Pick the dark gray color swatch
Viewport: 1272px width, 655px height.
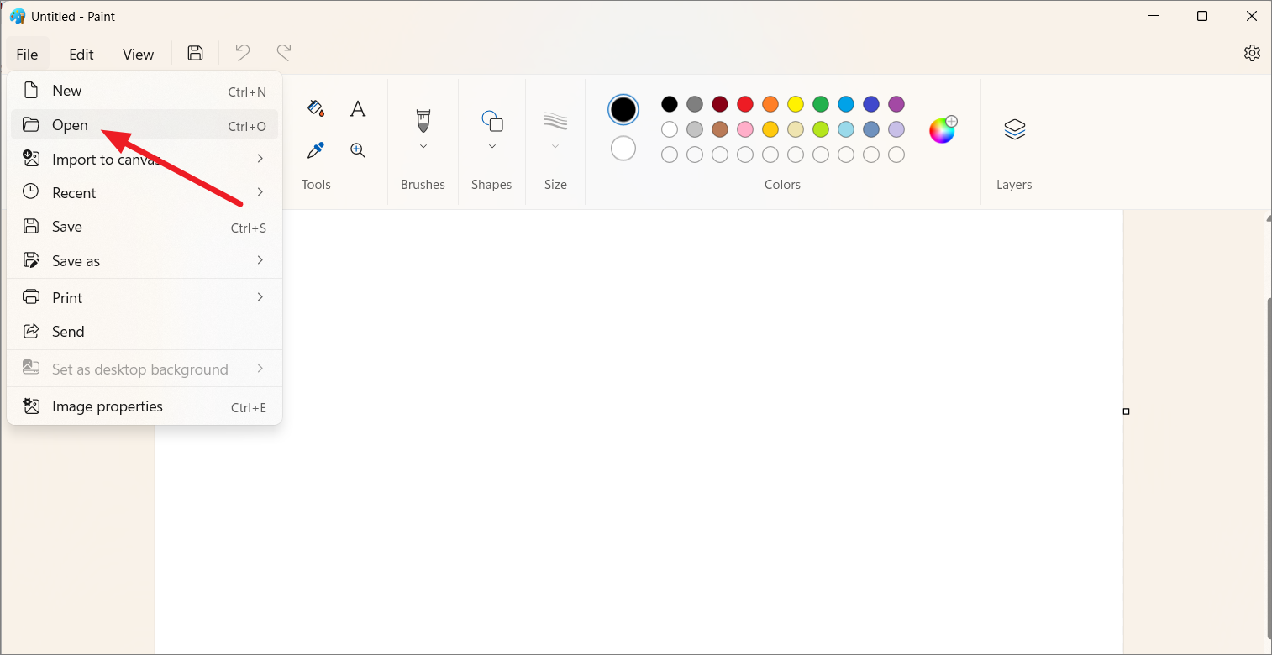point(695,104)
